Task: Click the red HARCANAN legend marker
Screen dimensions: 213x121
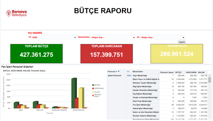Action: pos(93,88)
